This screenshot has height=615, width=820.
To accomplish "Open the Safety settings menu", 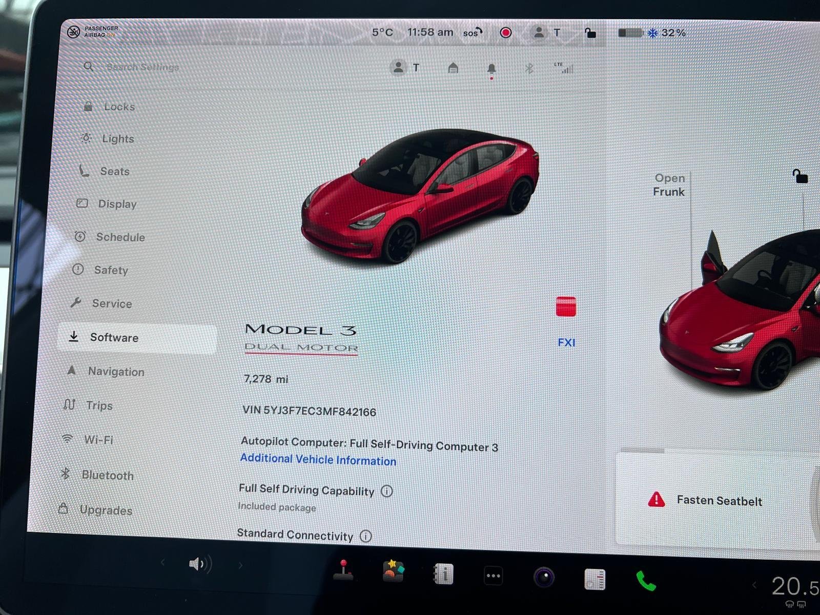I will [100, 270].
